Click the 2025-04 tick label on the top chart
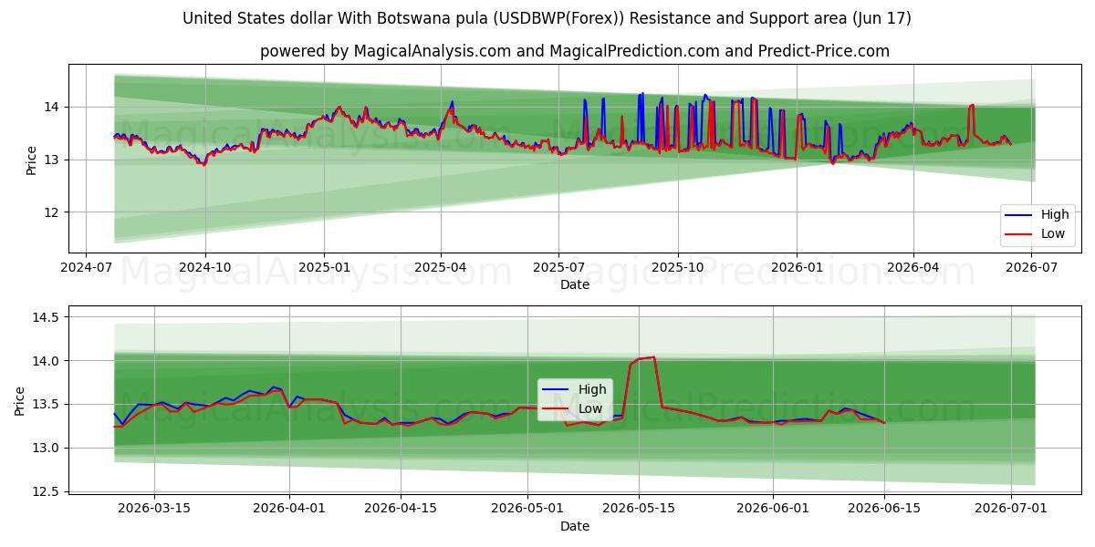The image size is (1095, 547). 441,268
